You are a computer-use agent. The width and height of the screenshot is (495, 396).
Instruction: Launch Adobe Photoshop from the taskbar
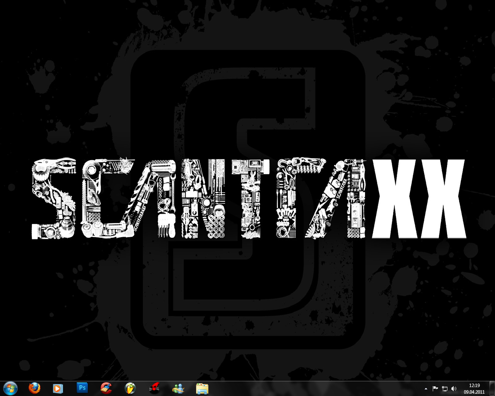tap(82, 388)
